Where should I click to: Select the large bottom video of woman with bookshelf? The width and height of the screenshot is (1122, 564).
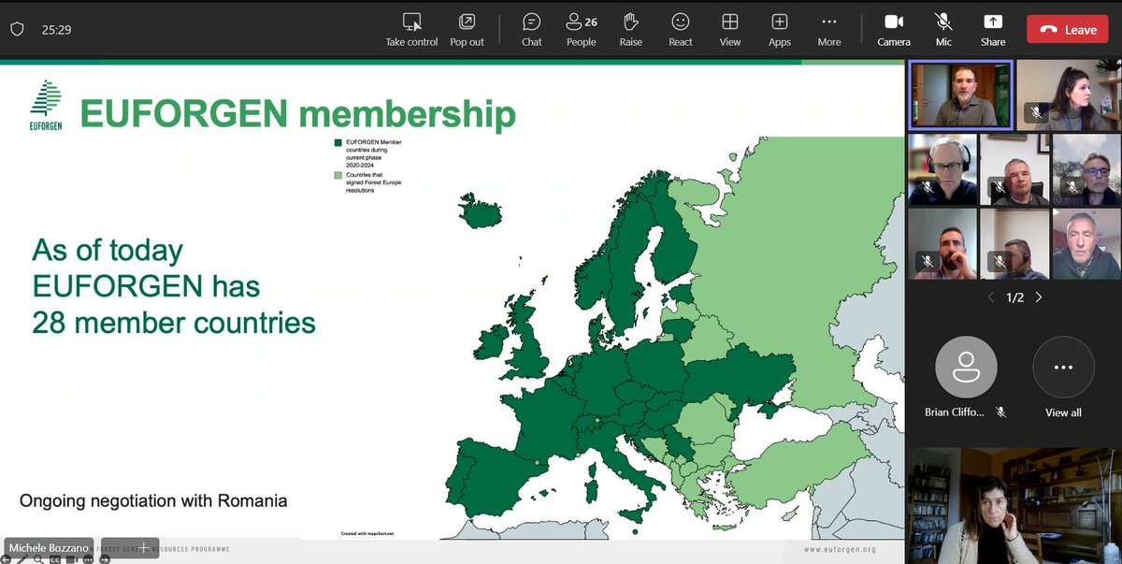point(1014,505)
